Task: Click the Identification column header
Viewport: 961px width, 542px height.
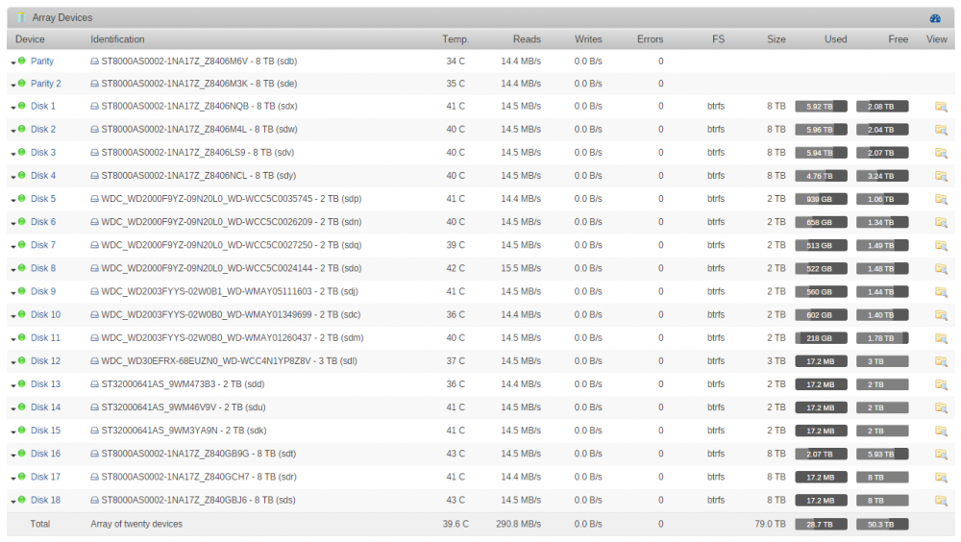Action: (117, 39)
